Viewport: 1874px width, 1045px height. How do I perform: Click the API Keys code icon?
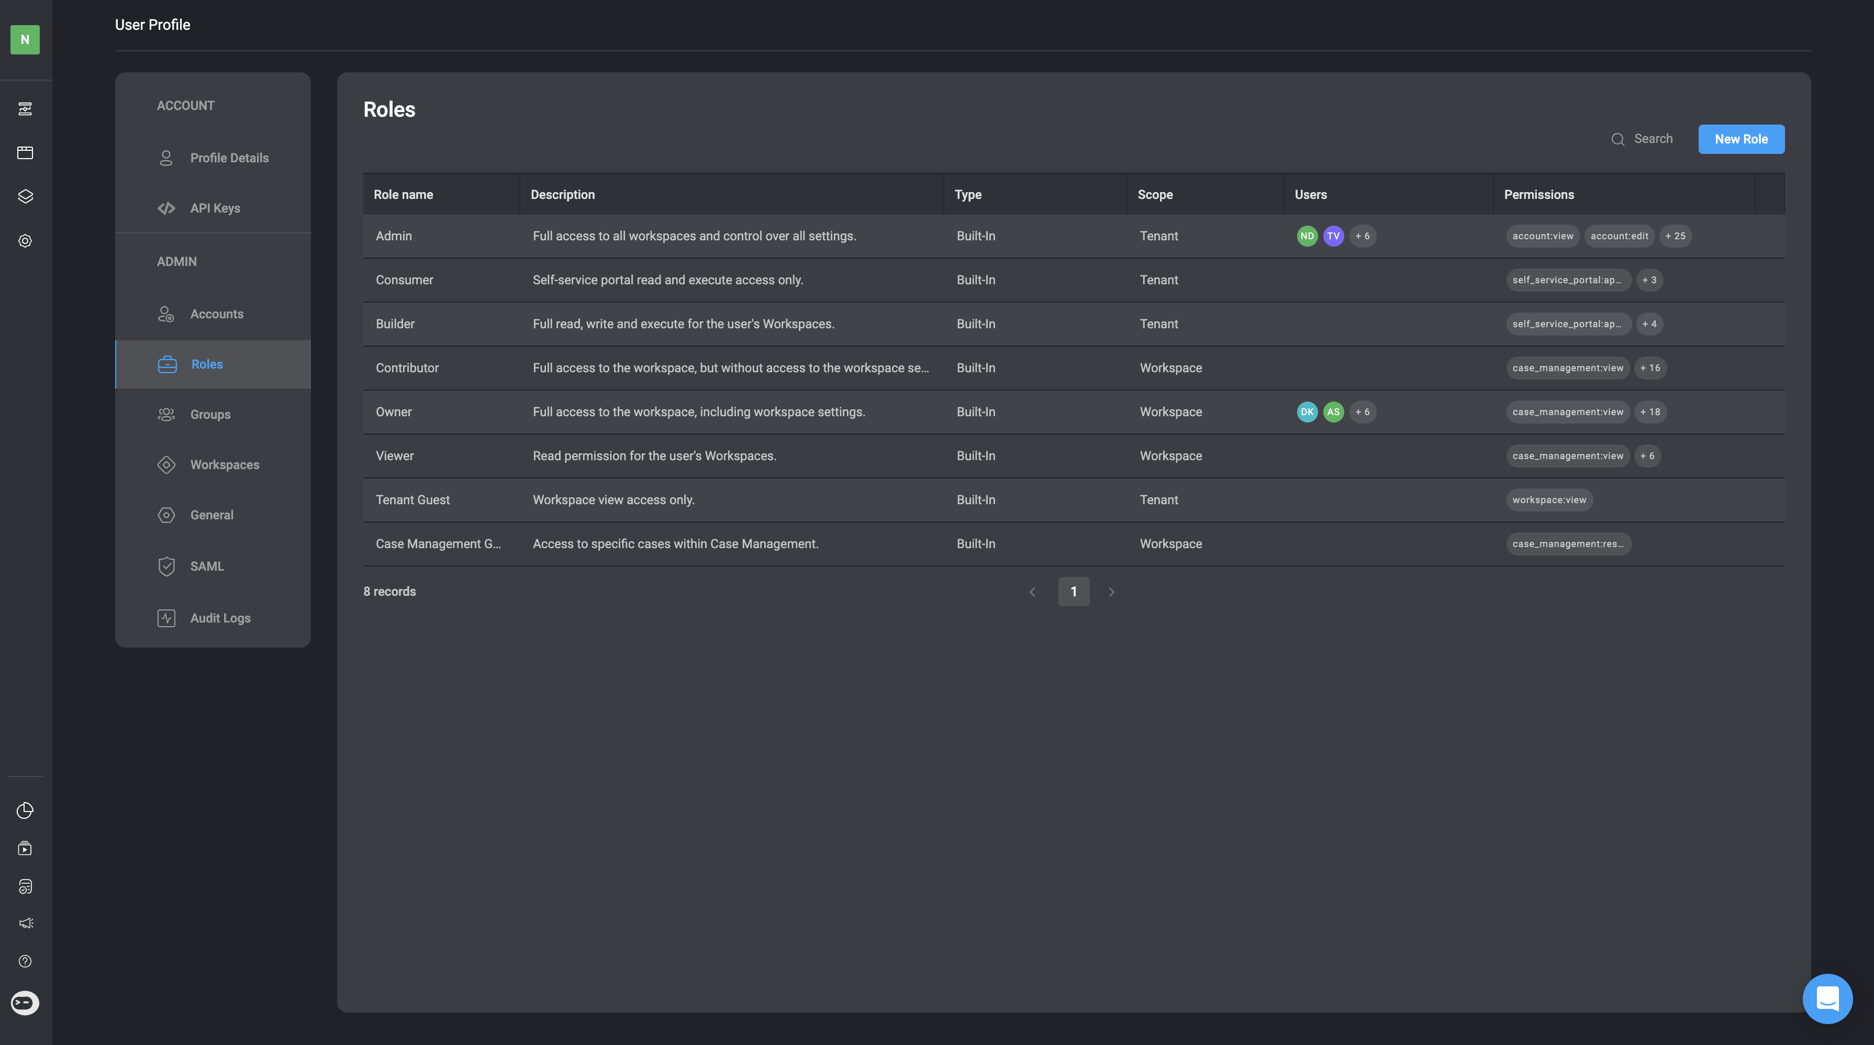(x=166, y=208)
